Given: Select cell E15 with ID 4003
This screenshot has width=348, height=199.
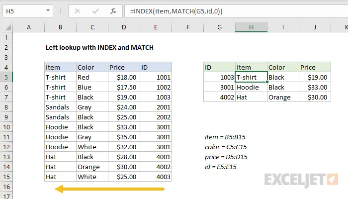Looking at the screenshot, I should (x=156, y=177).
